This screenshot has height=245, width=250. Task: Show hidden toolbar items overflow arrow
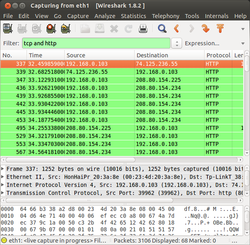[243, 29]
